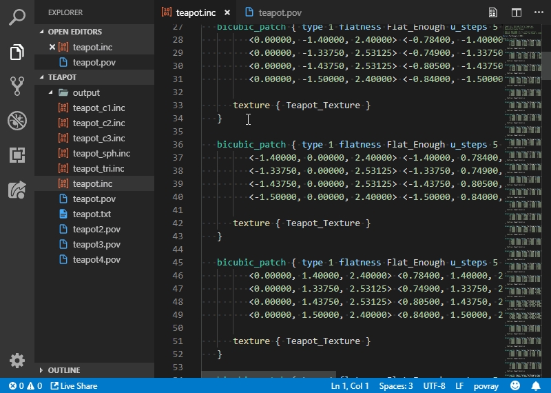551x393 pixels.
Task: Open the editor More Actions menu
Action: coord(538,12)
